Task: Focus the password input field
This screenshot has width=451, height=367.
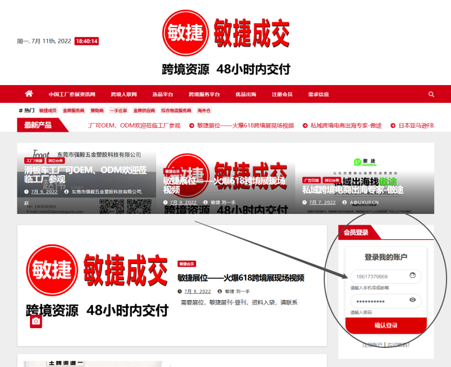Action: coord(386,301)
